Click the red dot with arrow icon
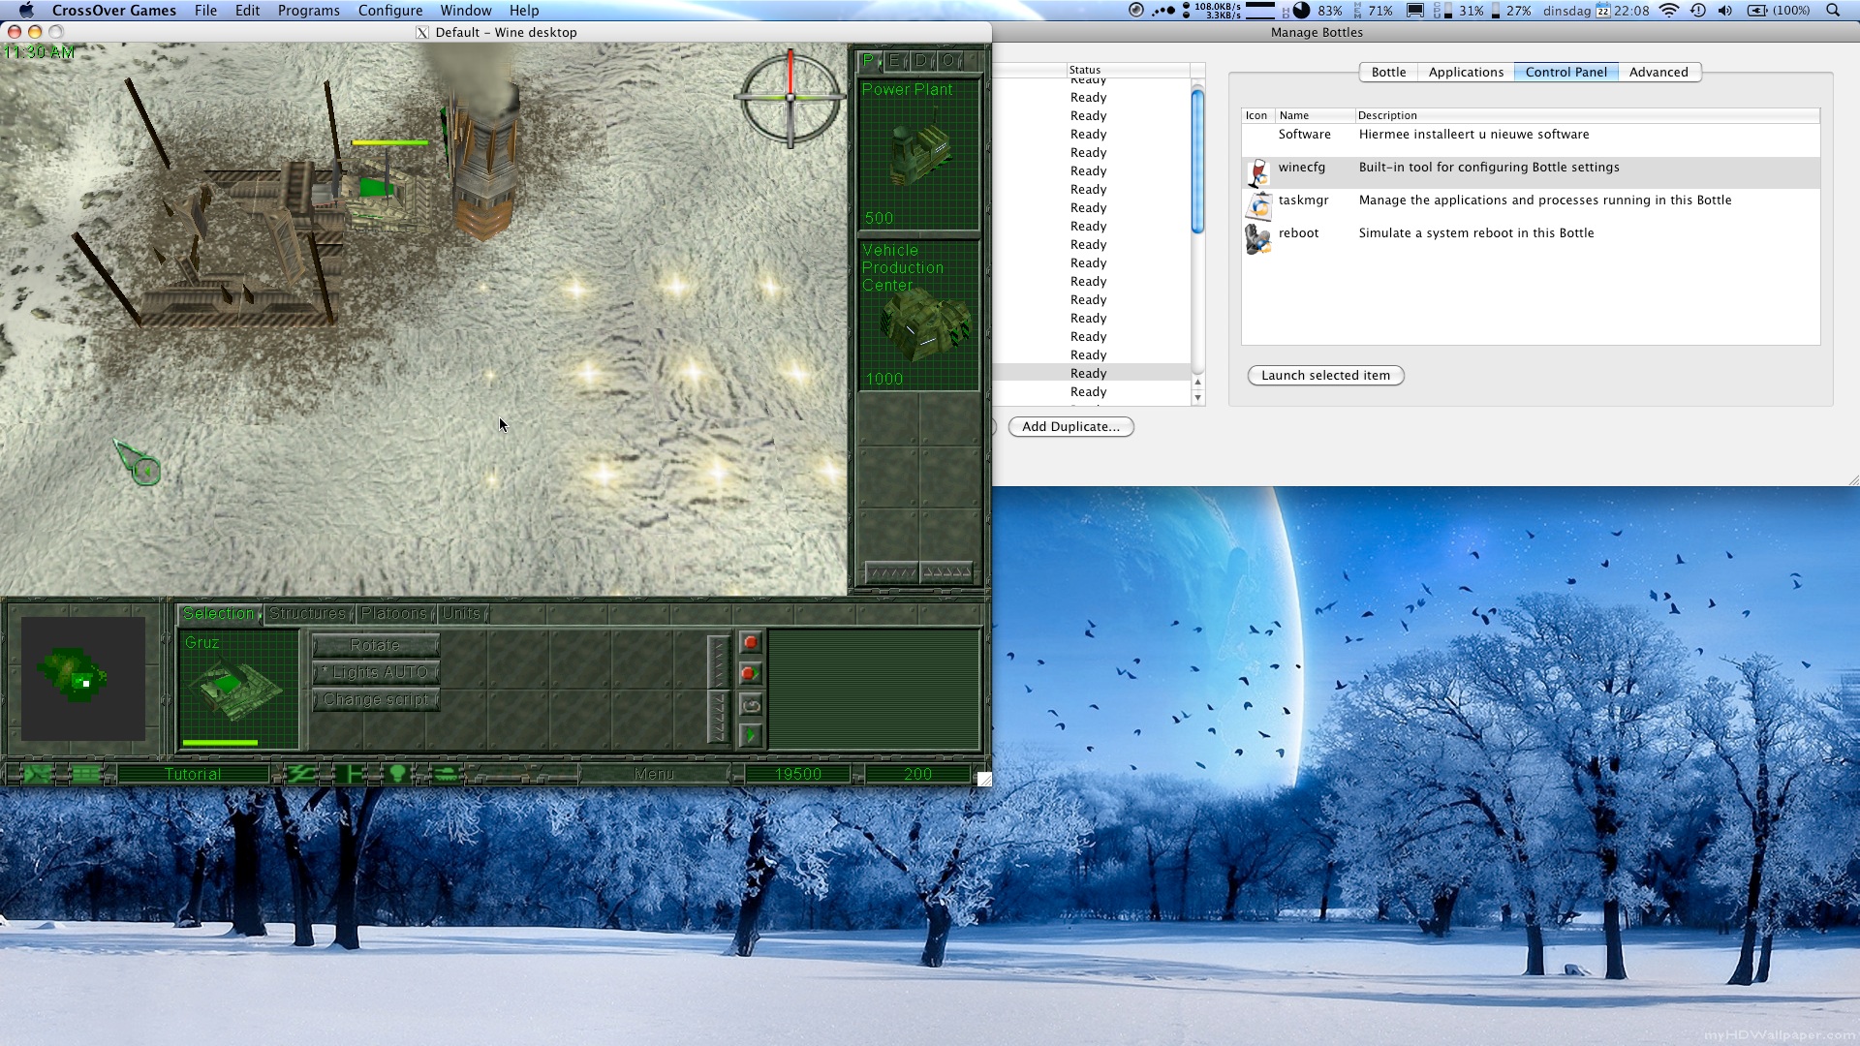The height and width of the screenshot is (1046, 1860). 751,673
